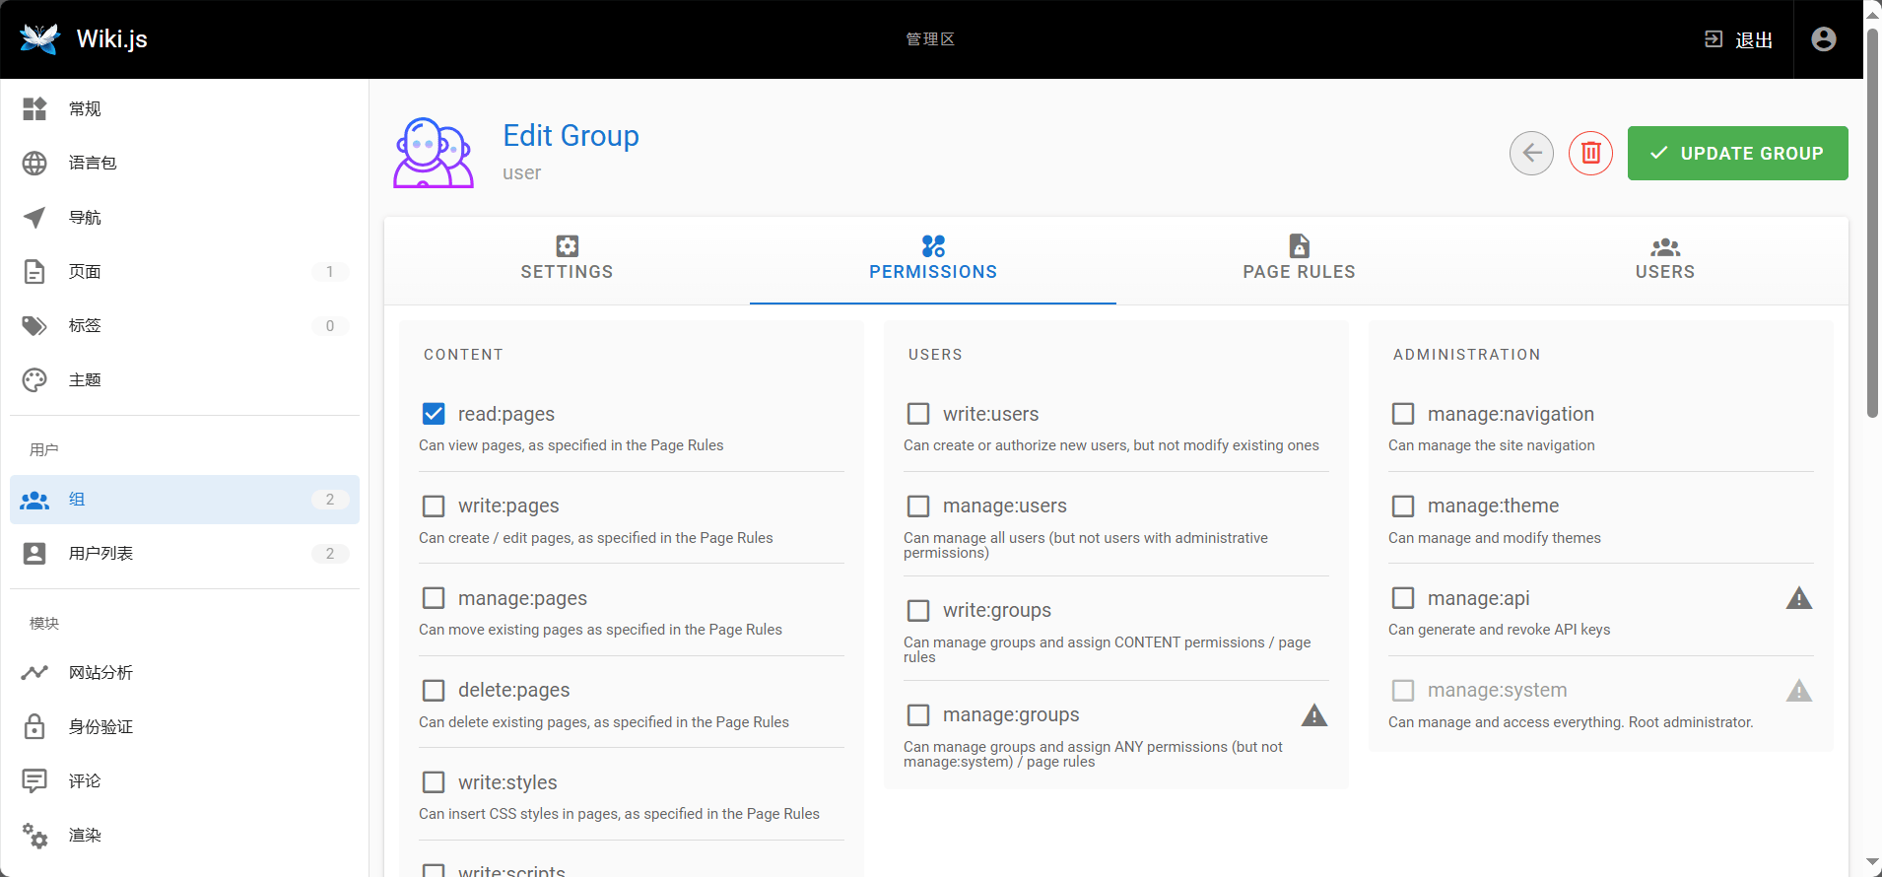Click the manage:groups warning triangle icon
Viewport: 1882px width, 877px height.
pyautogui.click(x=1313, y=714)
